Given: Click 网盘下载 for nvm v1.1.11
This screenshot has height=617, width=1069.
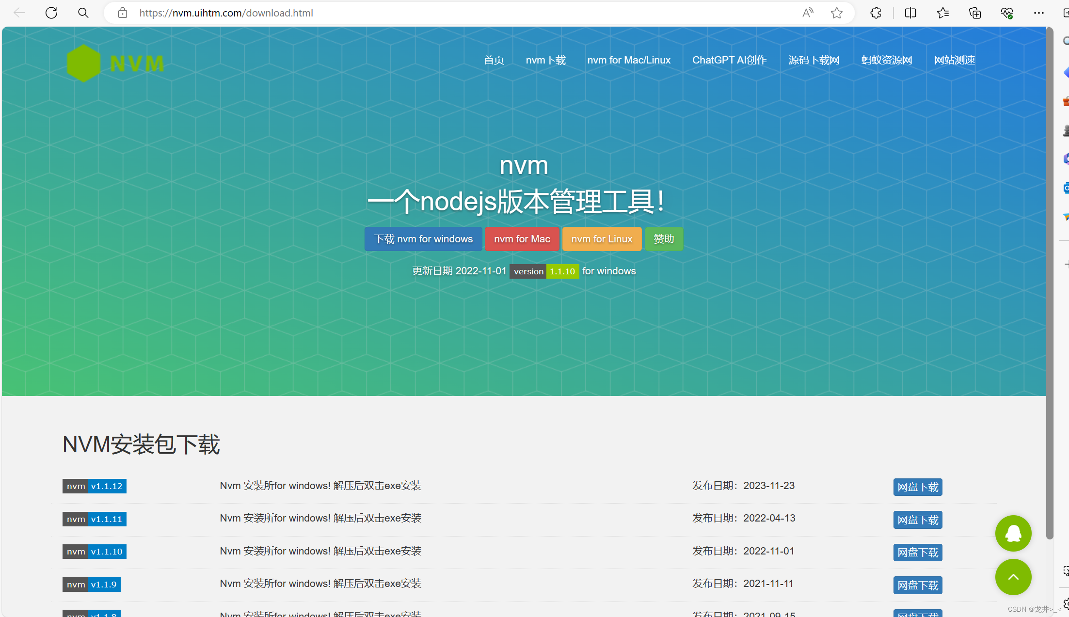Looking at the screenshot, I should pos(918,520).
